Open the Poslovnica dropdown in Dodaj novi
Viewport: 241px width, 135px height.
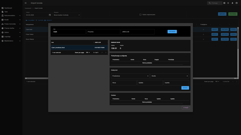[130, 76]
